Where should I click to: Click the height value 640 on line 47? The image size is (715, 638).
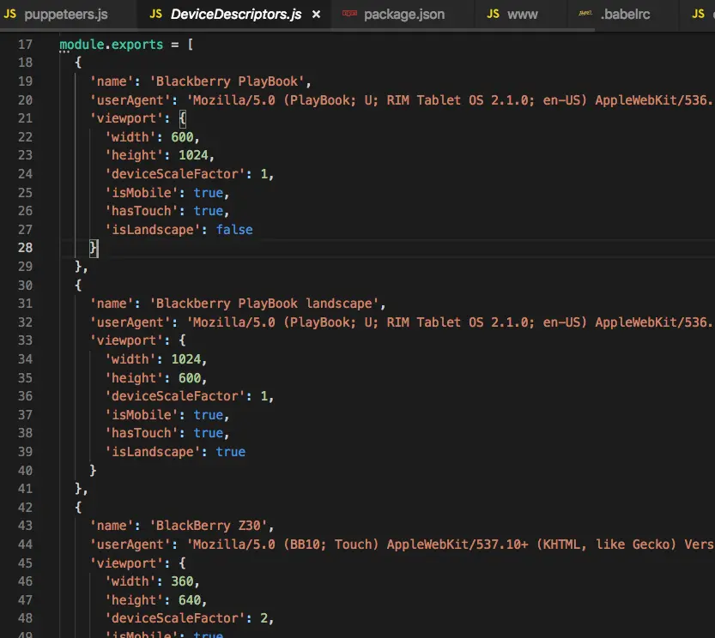click(190, 599)
